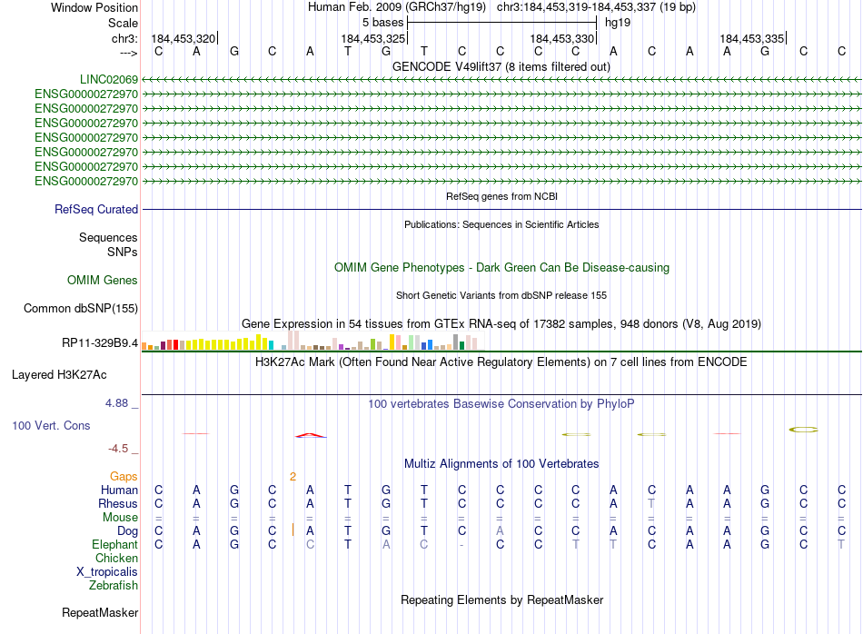
Task: Click the orange Gaps label
Action: tap(124, 476)
